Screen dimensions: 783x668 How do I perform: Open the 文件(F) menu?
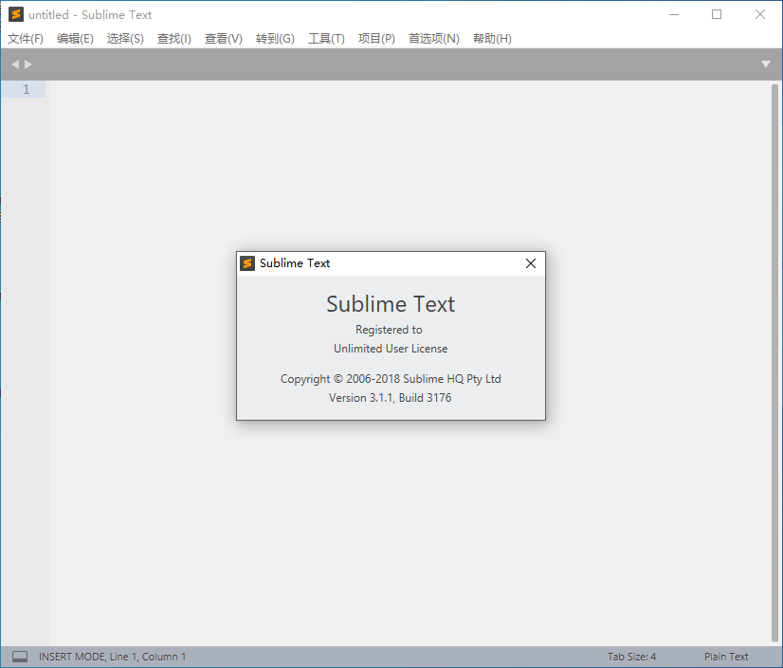[26, 39]
